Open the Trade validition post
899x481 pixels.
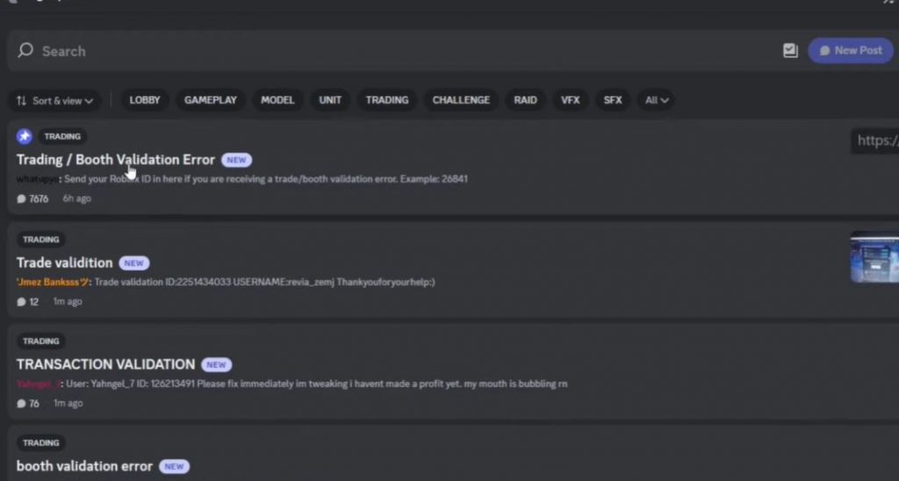(x=64, y=263)
